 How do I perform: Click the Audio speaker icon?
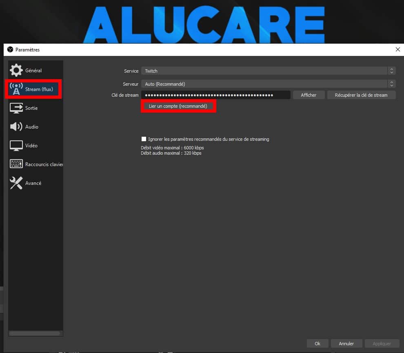click(x=16, y=127)
